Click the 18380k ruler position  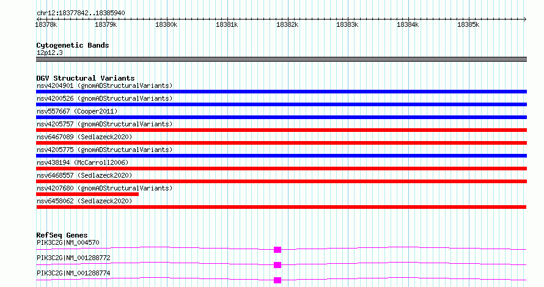[x=166, y=24]
